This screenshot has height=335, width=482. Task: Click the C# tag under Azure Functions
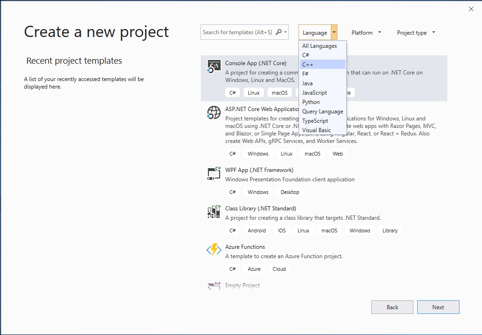(x=232, y=269)
